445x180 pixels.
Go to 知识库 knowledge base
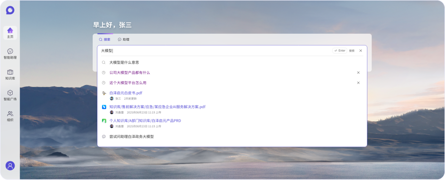pyautogui.click(x=10, y=75)
